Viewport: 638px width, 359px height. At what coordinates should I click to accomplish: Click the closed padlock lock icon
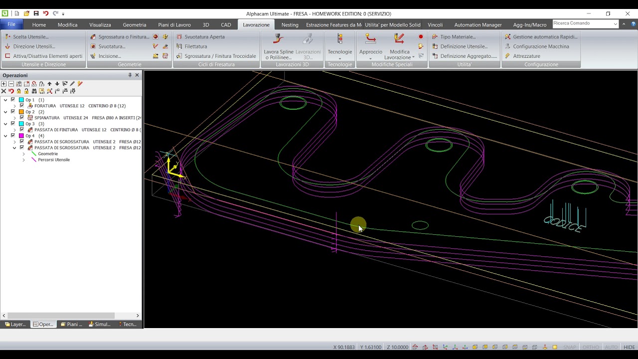pyautogui.click(x=19, y=91)
